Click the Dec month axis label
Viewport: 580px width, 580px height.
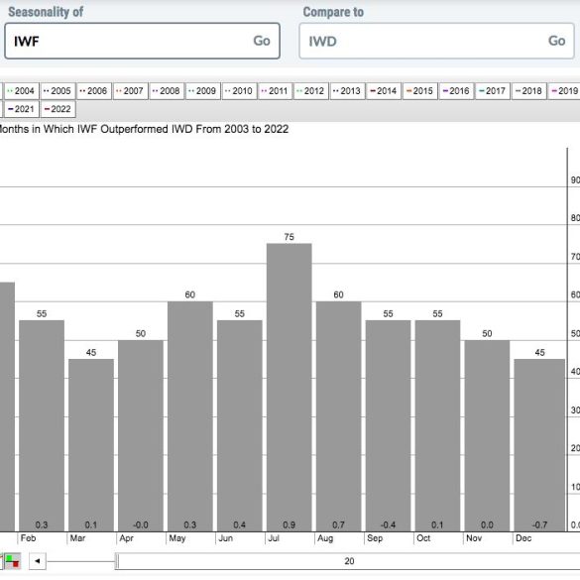tap(523, 538)
